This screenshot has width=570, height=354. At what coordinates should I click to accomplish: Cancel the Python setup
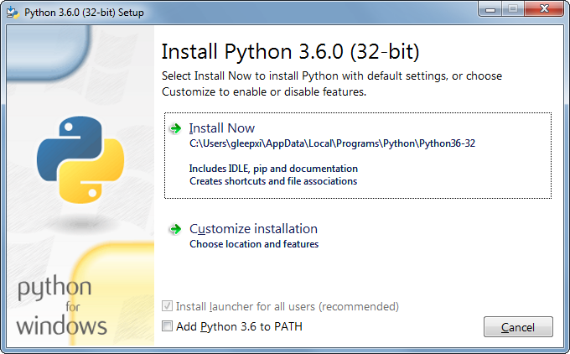pyautogui.click(x=518, y=327)
